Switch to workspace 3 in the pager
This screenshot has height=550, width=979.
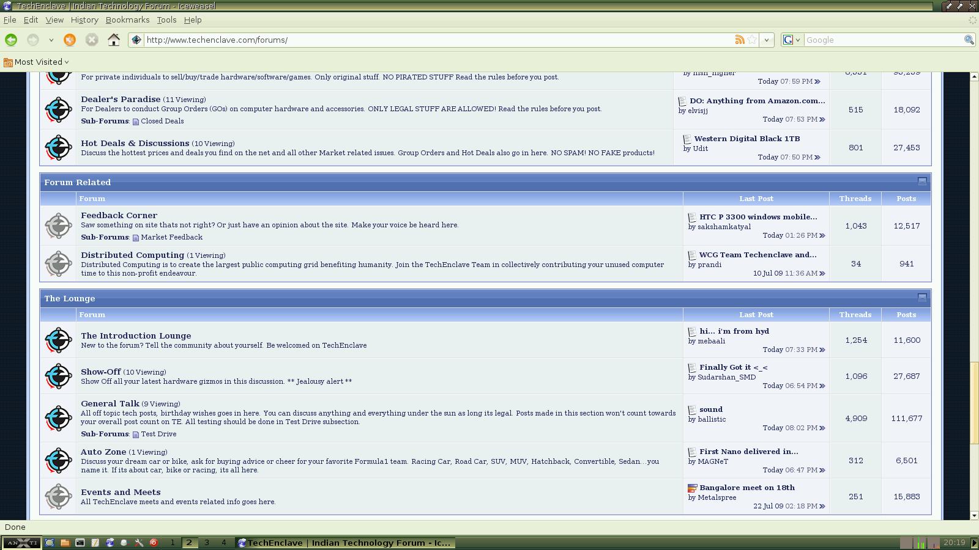(x=207, y=543)
